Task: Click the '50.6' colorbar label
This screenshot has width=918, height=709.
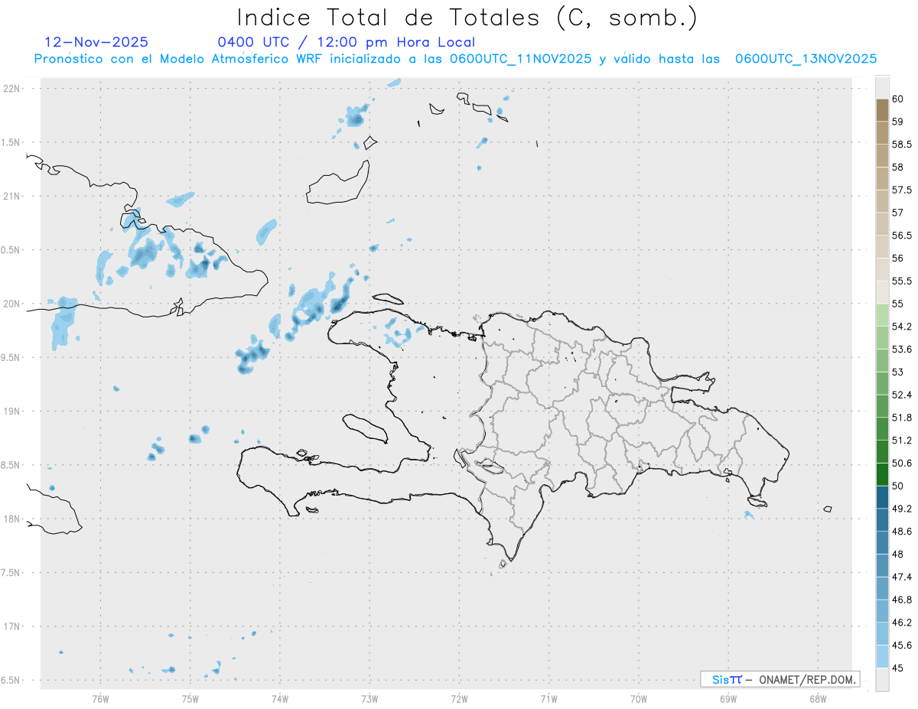Action: point(903,463)
